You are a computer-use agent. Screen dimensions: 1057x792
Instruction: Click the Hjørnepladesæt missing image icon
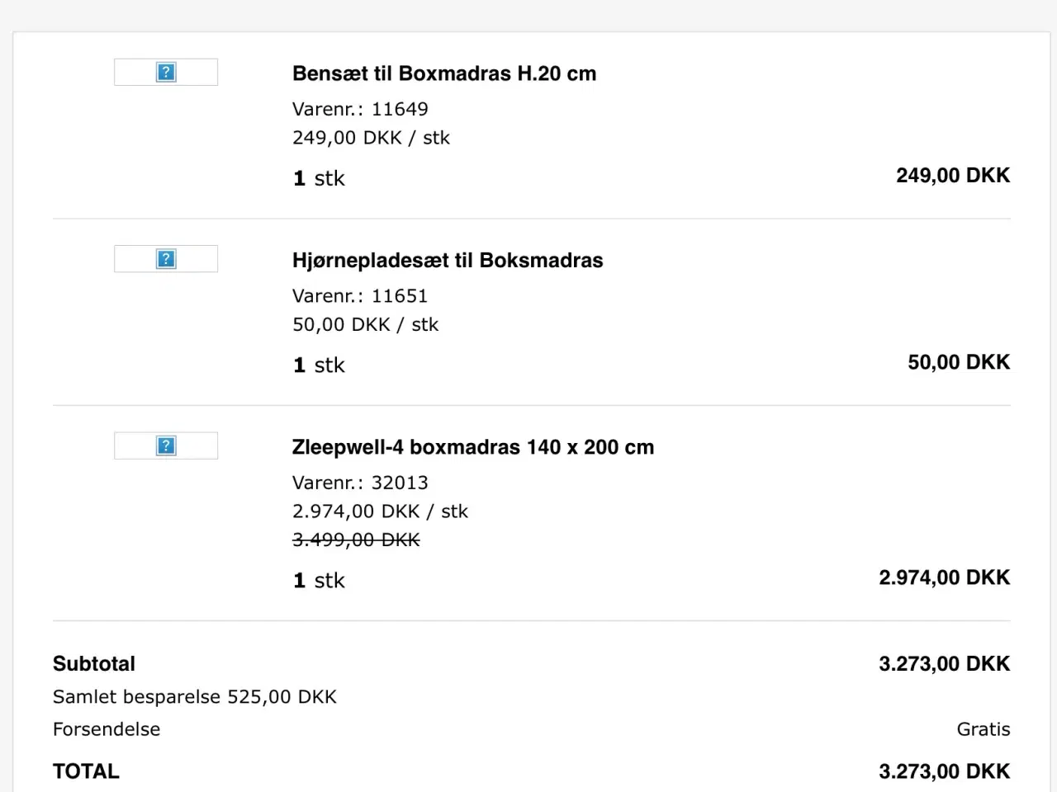tap(166, 259)
